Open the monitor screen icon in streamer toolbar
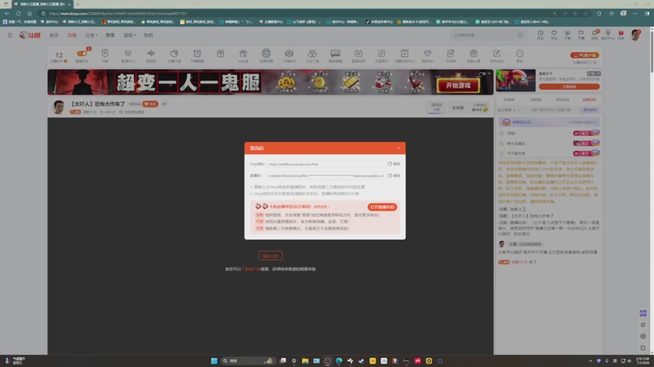The image size is (654, 367). tap(335, 53)
